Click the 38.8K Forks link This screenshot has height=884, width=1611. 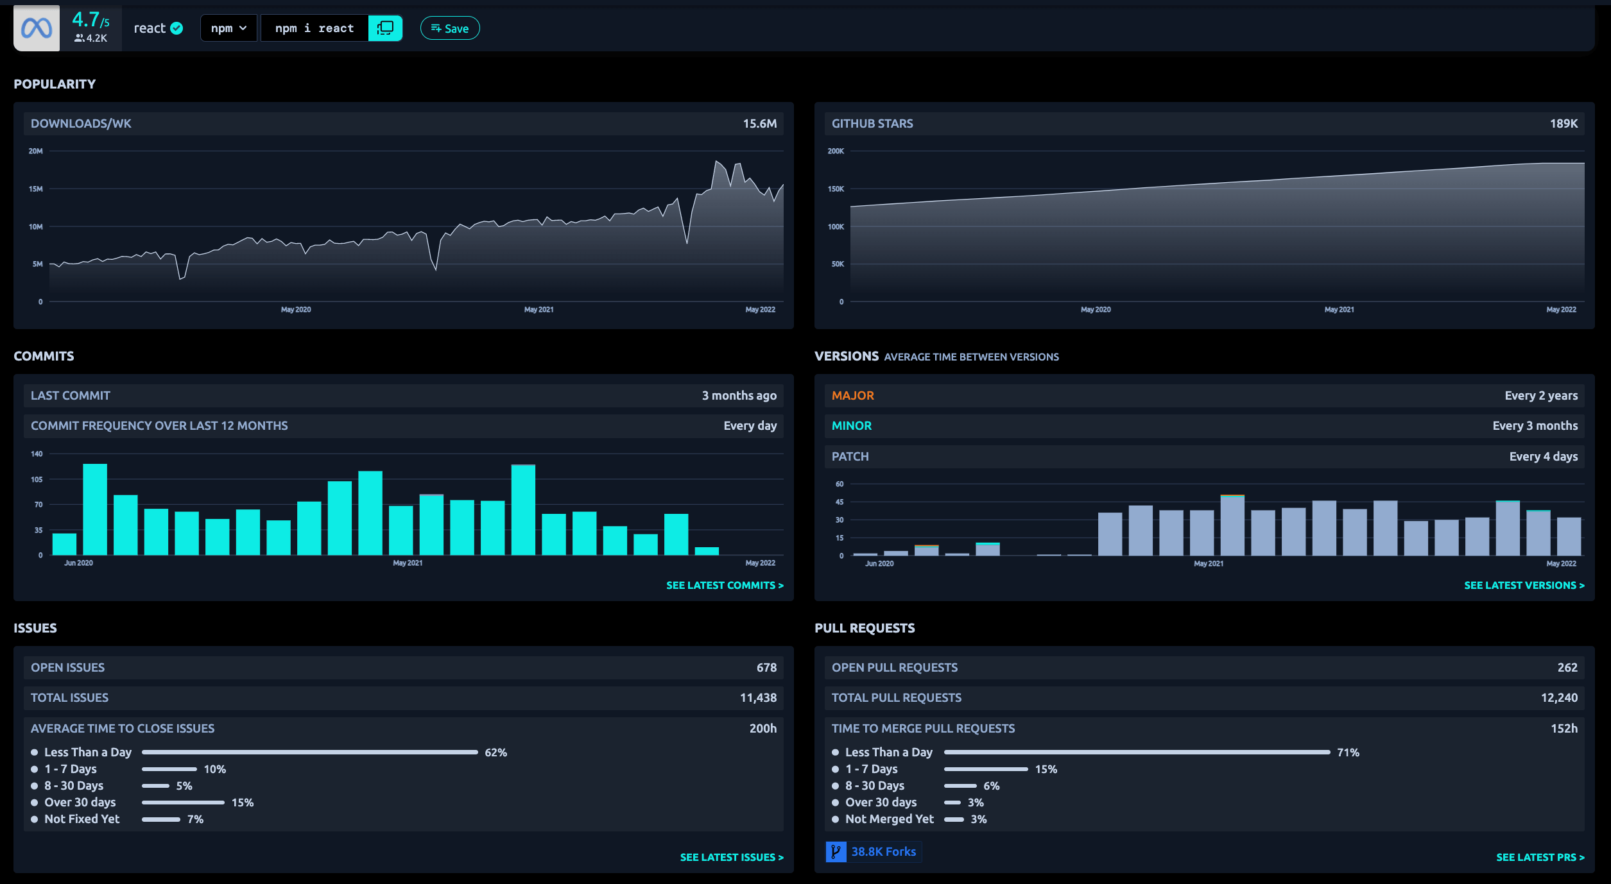pyautogui.click(x=883, y=851)
